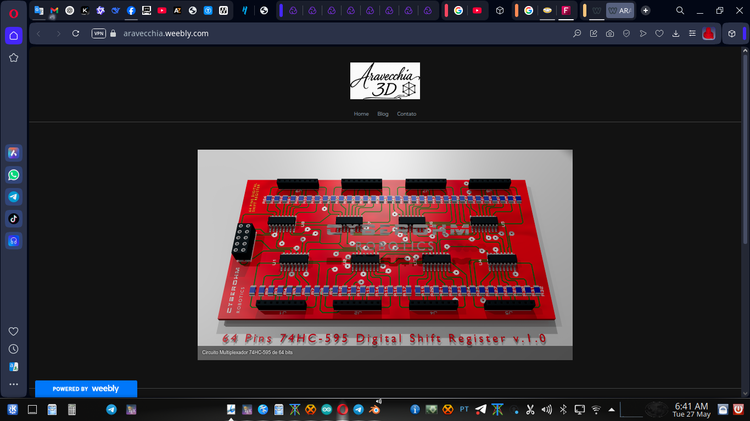Expand hidden system tray icons arrow
This screenshot has height=421, width=750.
[612, 409]
